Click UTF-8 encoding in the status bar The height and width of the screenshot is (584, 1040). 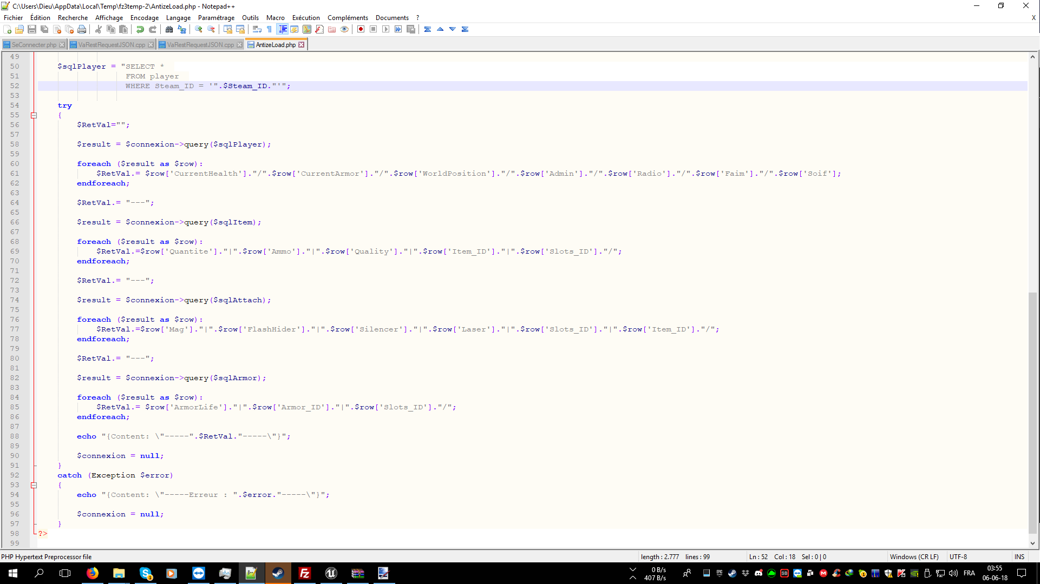[x=958, y=556]
